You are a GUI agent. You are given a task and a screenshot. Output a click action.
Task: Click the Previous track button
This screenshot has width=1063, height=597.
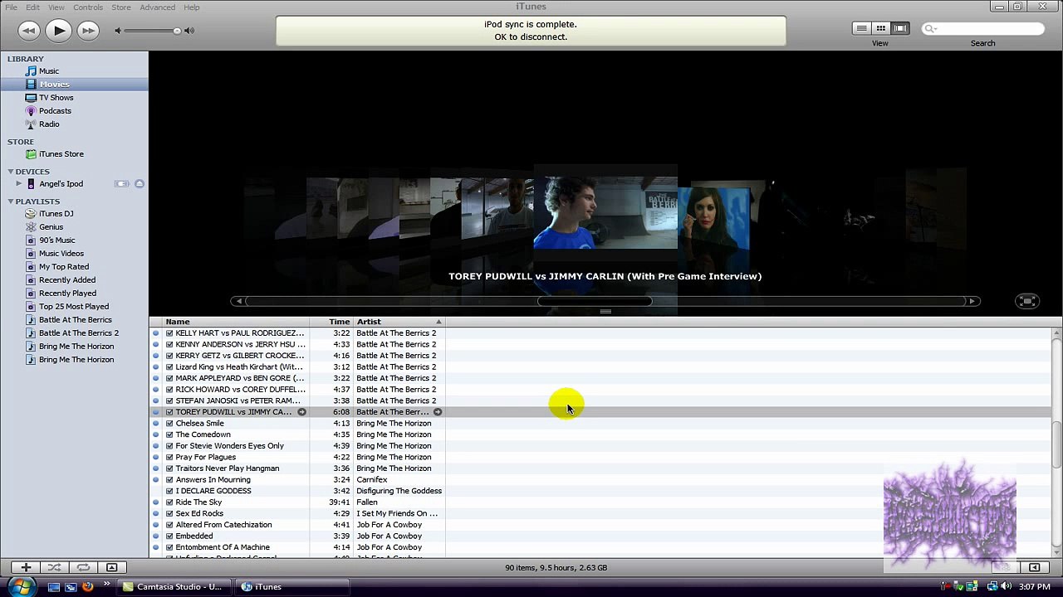pyautogui.click(x=28, y=31)
